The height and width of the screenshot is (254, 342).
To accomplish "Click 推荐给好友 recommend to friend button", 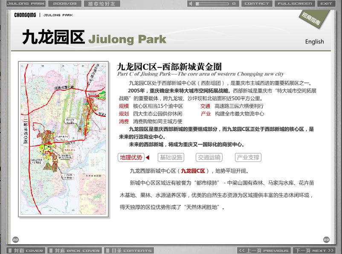I will [101, 4].
